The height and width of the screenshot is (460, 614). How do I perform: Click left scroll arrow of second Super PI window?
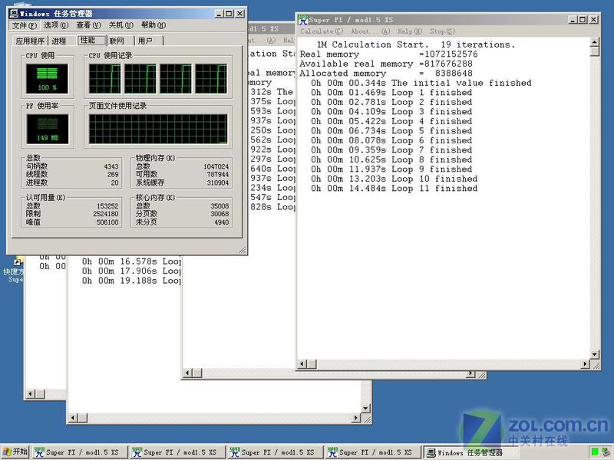187,373
